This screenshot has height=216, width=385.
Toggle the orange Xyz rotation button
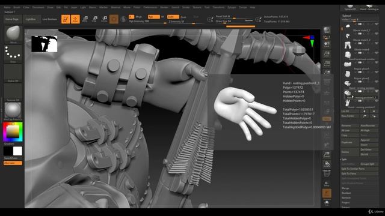pos(327,119)
